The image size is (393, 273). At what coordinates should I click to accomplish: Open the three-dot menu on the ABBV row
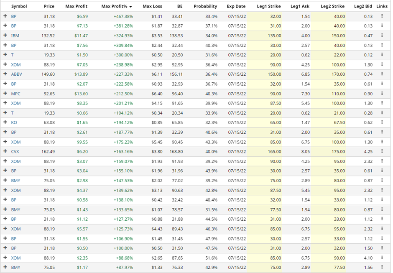pyautogui.click(x=382, y=74)
